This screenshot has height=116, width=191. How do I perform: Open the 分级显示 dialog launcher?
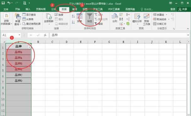pos(174,29)
